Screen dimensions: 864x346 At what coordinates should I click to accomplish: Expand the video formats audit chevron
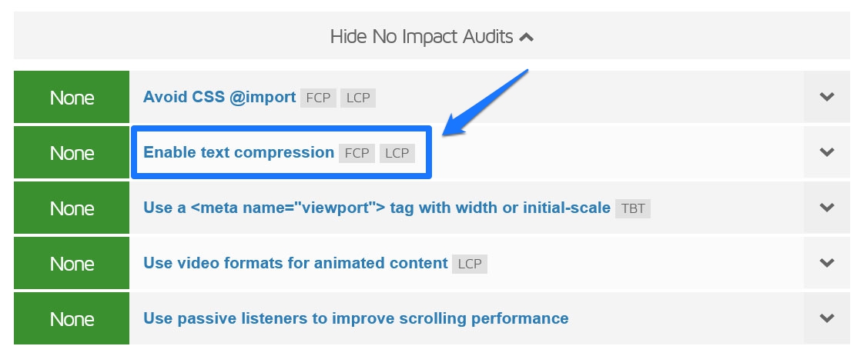(x=826, y=263)
